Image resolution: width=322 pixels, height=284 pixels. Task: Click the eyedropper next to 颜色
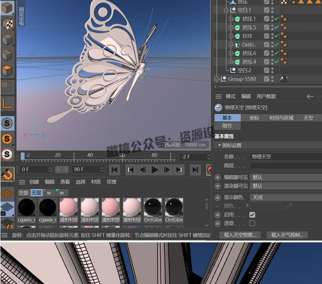click(x=289, y=206)
